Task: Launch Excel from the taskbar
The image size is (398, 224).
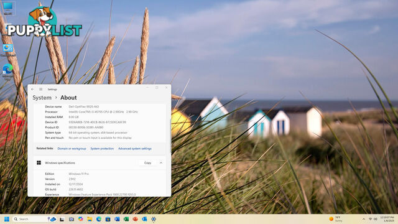Action: click(x=126, y=219)
